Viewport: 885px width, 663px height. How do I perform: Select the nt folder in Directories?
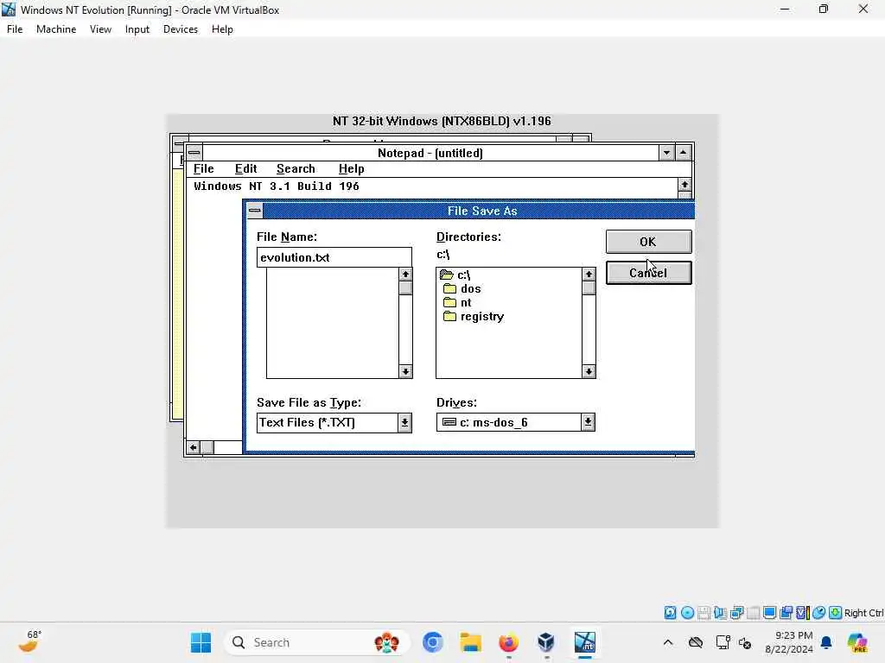[x=457, y=303]
